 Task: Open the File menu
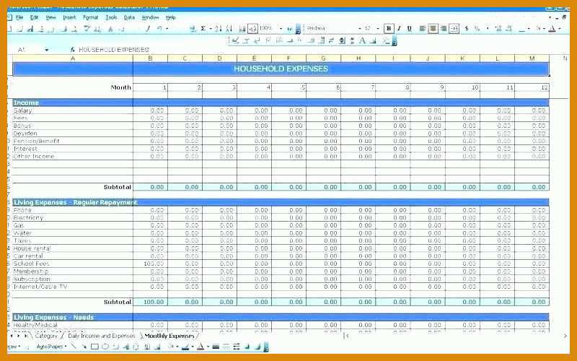[19, 17]
